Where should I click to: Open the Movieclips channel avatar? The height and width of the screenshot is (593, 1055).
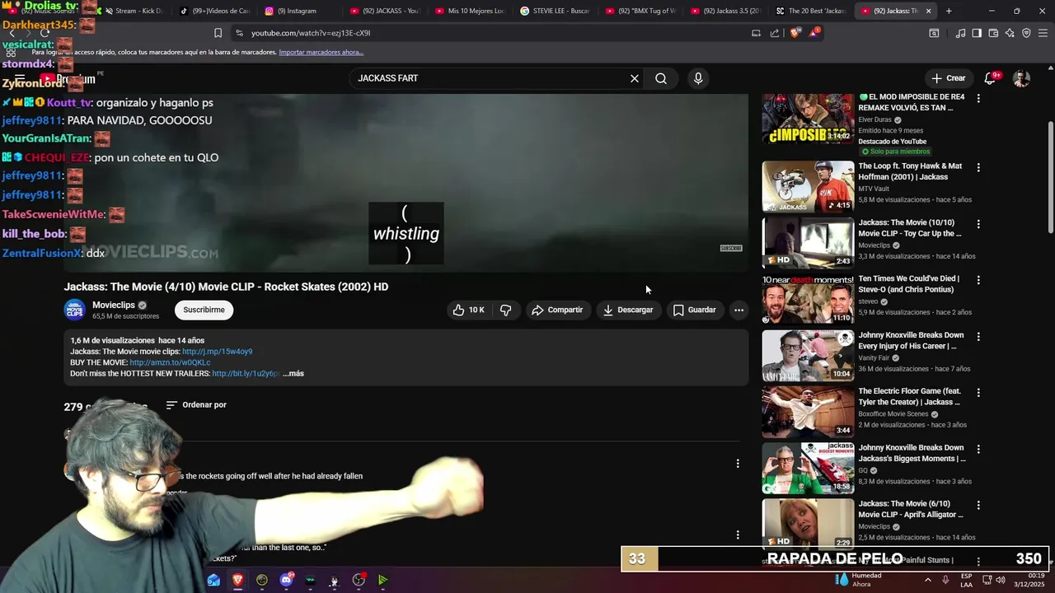tap(75, 310)
